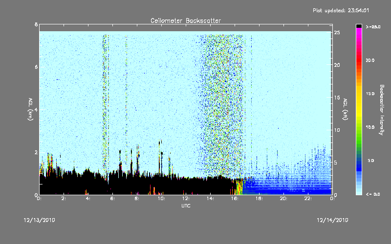Select the '12/14/2010' end date label

(332, 220)
